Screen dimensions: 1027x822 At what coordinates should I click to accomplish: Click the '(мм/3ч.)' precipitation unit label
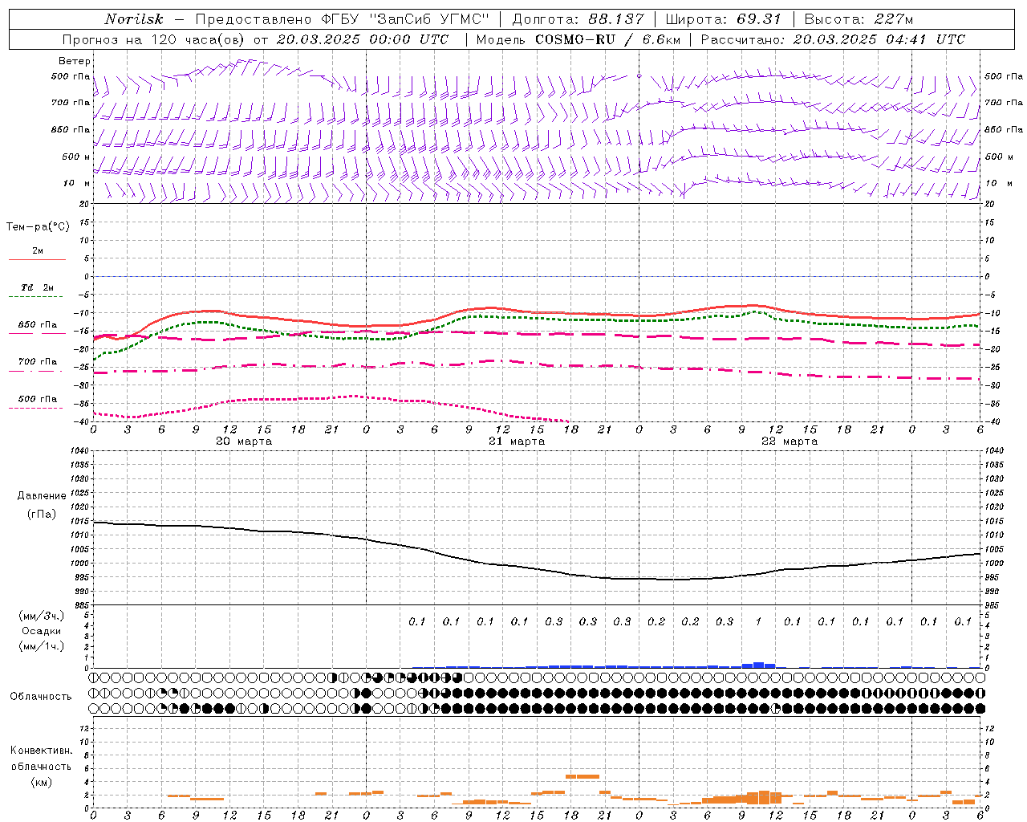[x=42, y=616]
